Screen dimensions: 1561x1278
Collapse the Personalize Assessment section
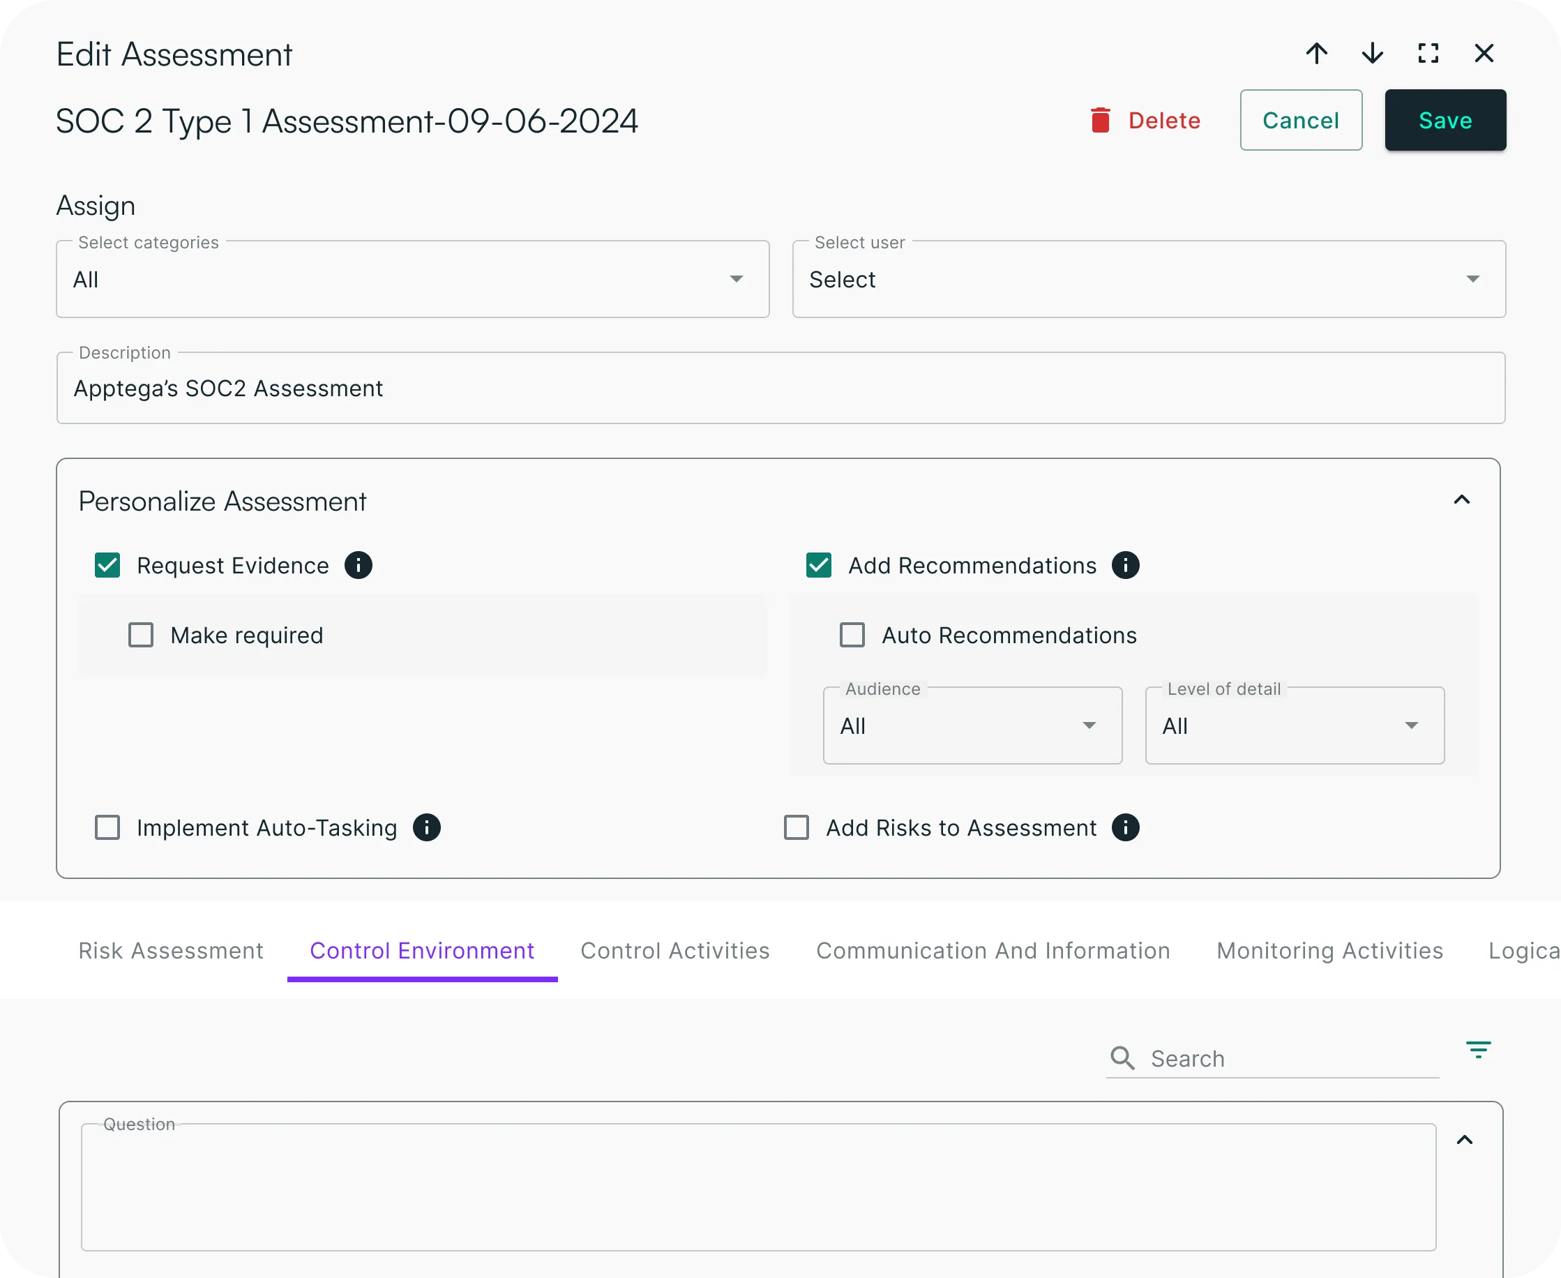click(x=1462, y=500)
